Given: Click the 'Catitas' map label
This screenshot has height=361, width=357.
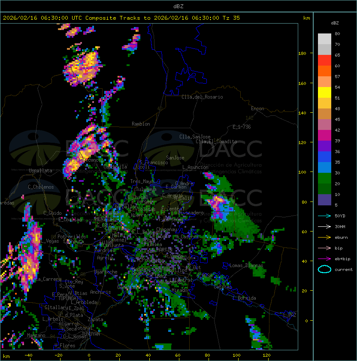Looking at the screenshot, I should click(223, 287).
